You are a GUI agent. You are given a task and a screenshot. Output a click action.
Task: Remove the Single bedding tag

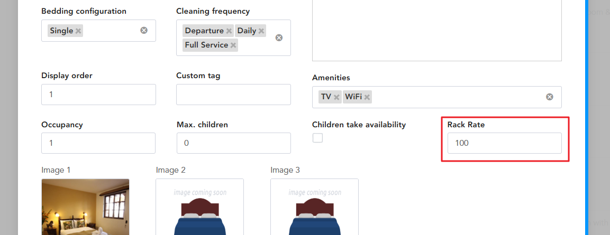point(78,31)
